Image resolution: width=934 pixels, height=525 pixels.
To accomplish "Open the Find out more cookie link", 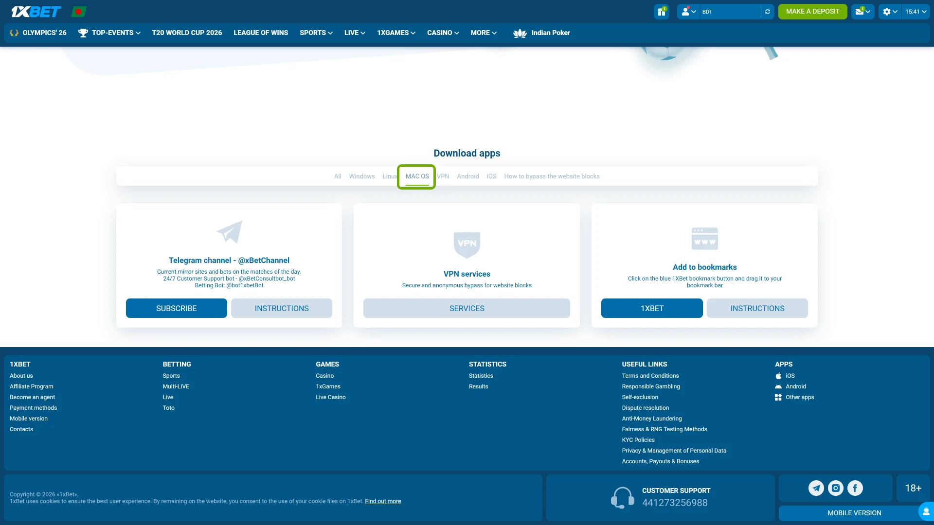I will click(383, 501).
